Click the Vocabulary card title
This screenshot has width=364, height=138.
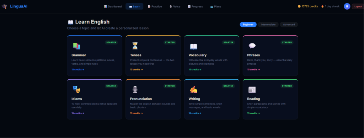(198, 55)
